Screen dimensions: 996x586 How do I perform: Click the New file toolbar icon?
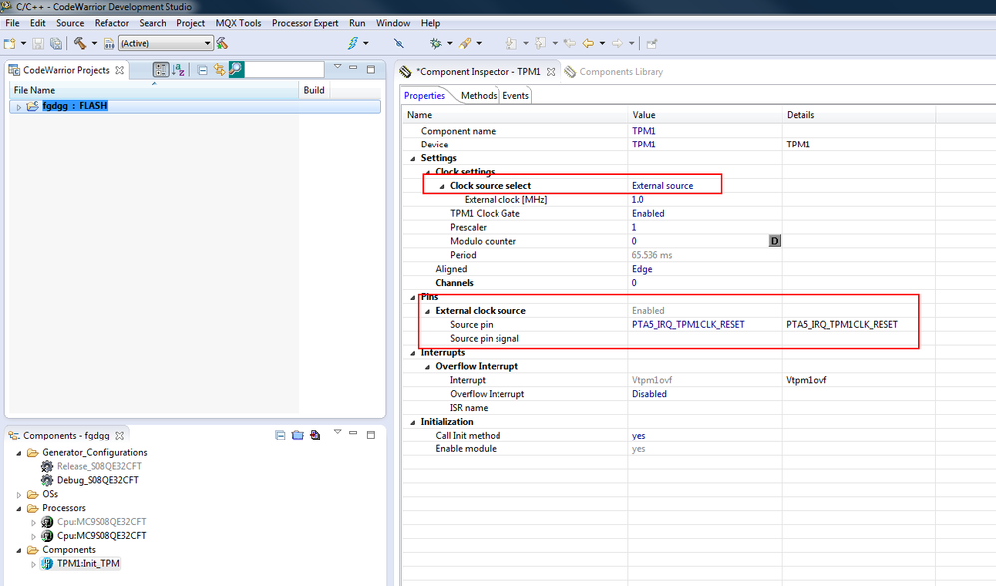10,43
